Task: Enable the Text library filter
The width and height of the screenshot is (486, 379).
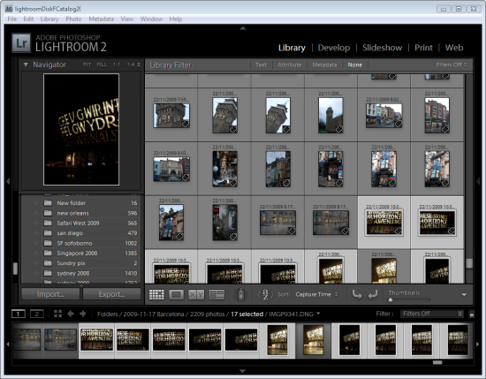Action: [x=261, y=64]
